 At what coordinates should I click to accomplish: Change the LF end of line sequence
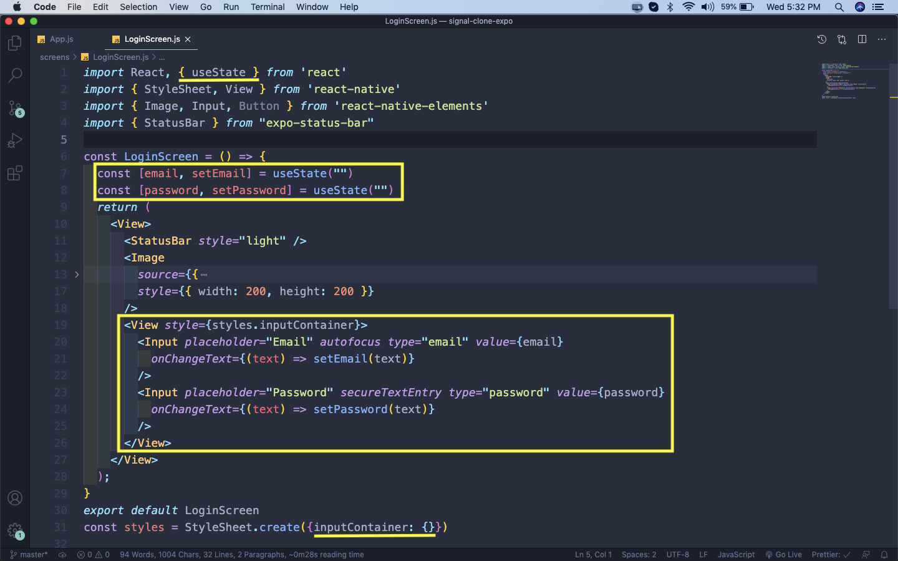[x=703, y=555]
